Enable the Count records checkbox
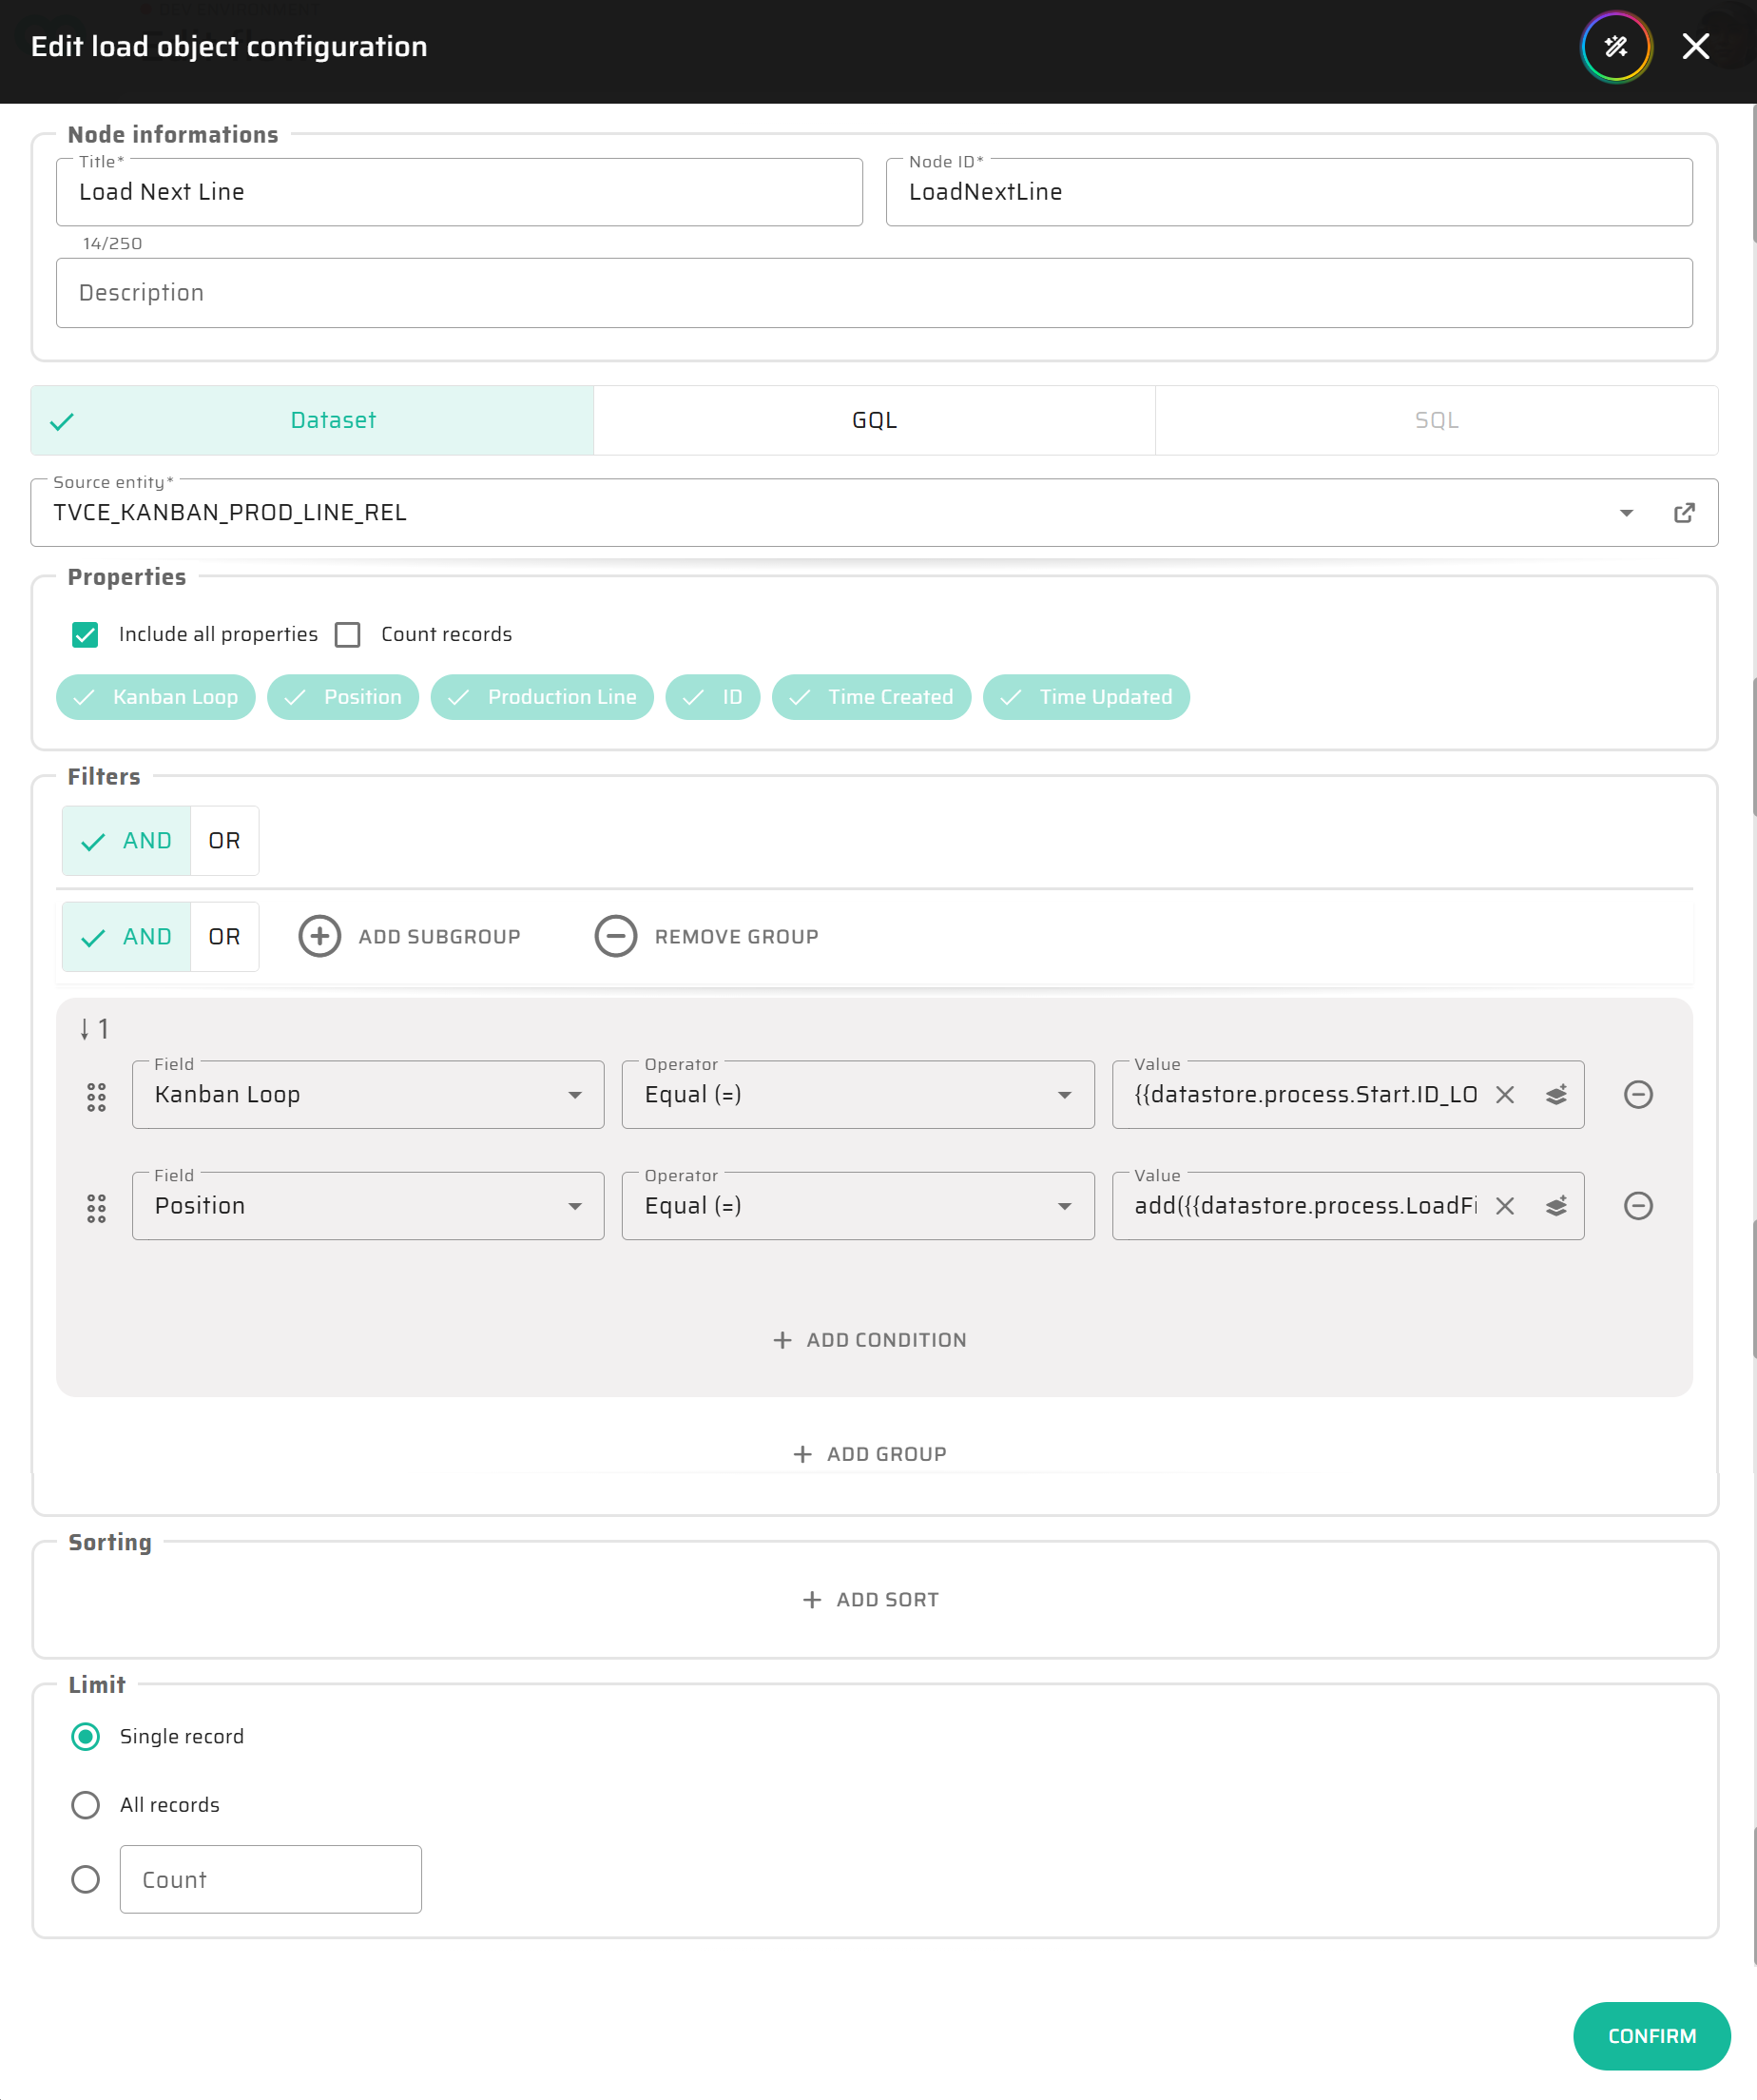Screen dimensions: 1757x2100 pyautogui.click(x=348, y=635)
